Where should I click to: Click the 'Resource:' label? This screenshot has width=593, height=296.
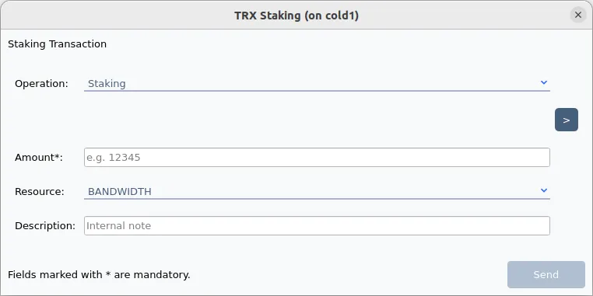(x=40, y=191)
